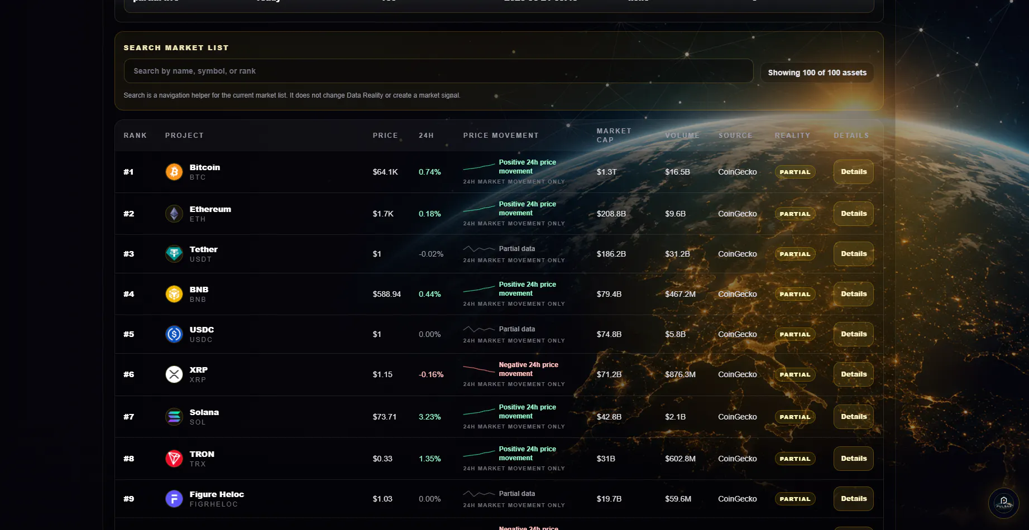Image resolution: width=1029 pixels, height=530 pixels.
Task: Click the Figure Heloc coin logo
Action: [174, 499]
